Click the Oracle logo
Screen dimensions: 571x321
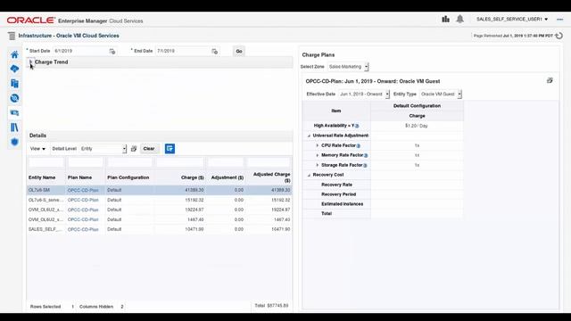tap(31, 21)
